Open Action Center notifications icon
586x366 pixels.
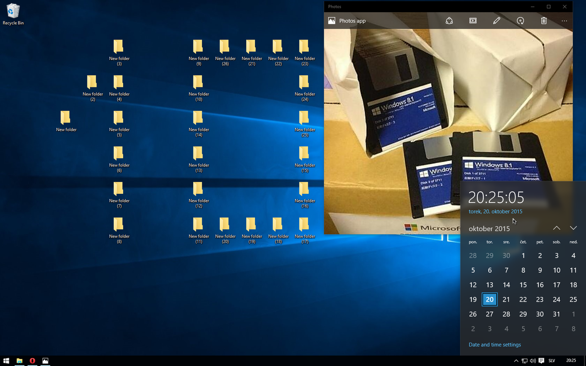(541, 361)
